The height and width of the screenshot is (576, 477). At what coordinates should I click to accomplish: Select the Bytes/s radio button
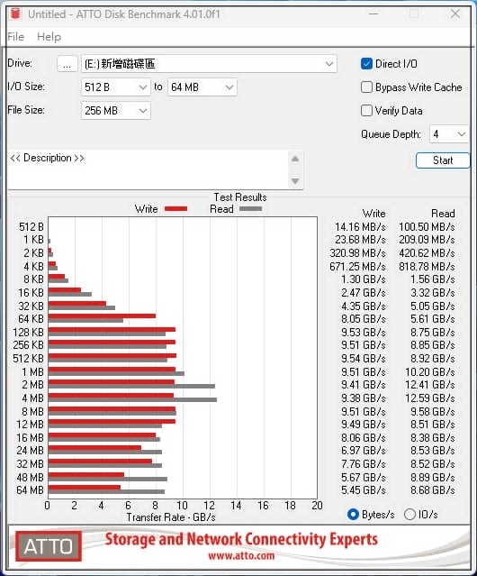pyautogui.click(x=353, y=515)
